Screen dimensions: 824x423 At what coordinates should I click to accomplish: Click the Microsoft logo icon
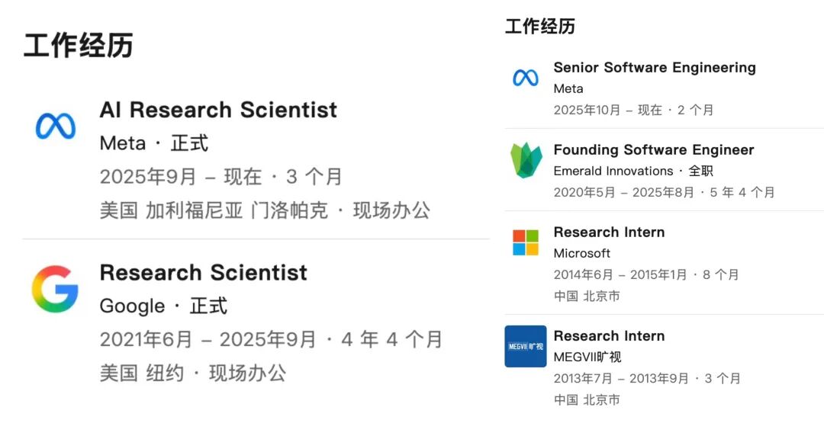526,242
